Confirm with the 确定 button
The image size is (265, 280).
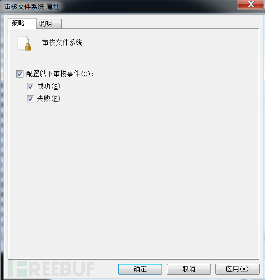click(140, 269)
